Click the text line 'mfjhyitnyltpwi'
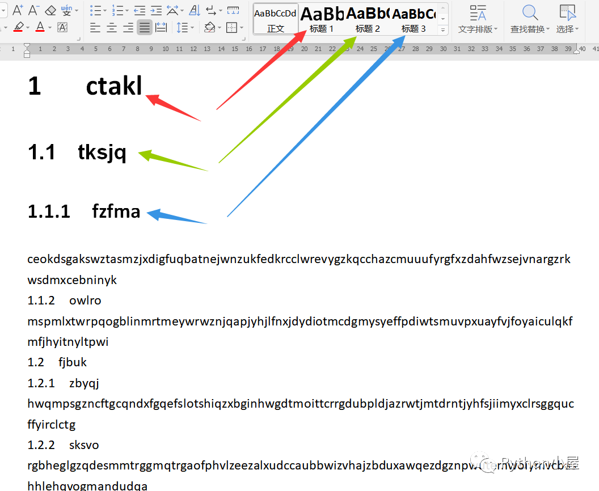 [x=68, y=342]
